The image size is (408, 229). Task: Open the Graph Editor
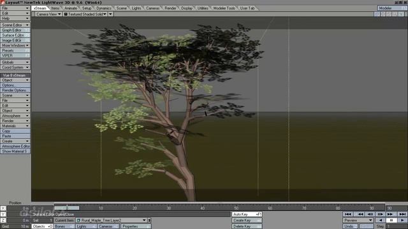coord(15,30)
